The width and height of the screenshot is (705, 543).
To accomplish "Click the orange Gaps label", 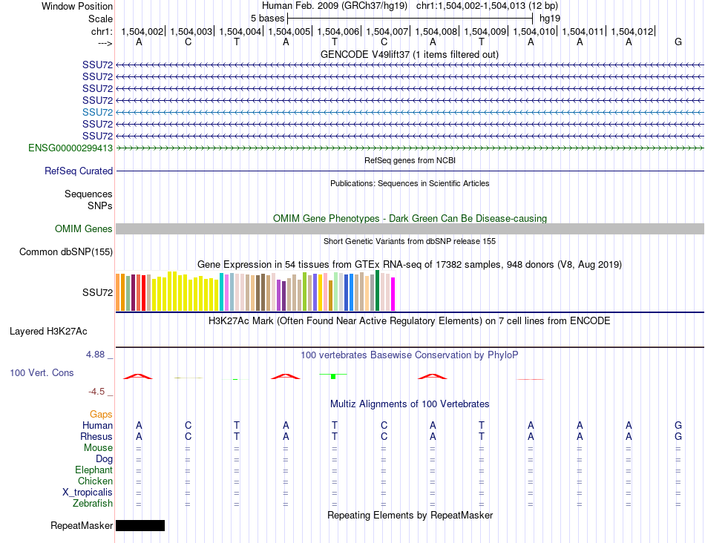I will point(101,414).
